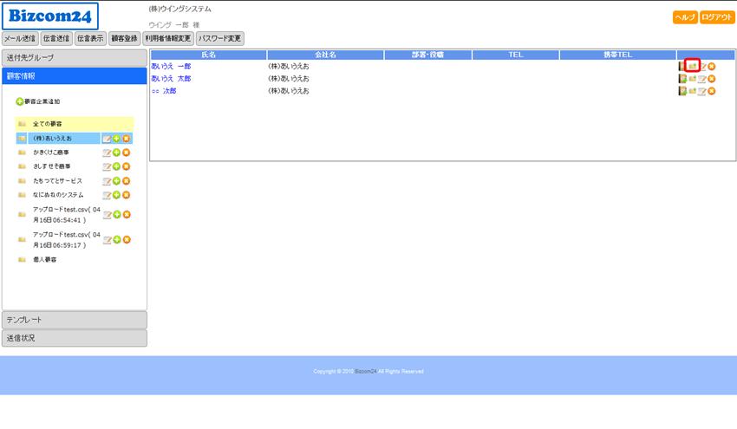Click the green plus icon beside かきくけこ商事

[116, 153]
